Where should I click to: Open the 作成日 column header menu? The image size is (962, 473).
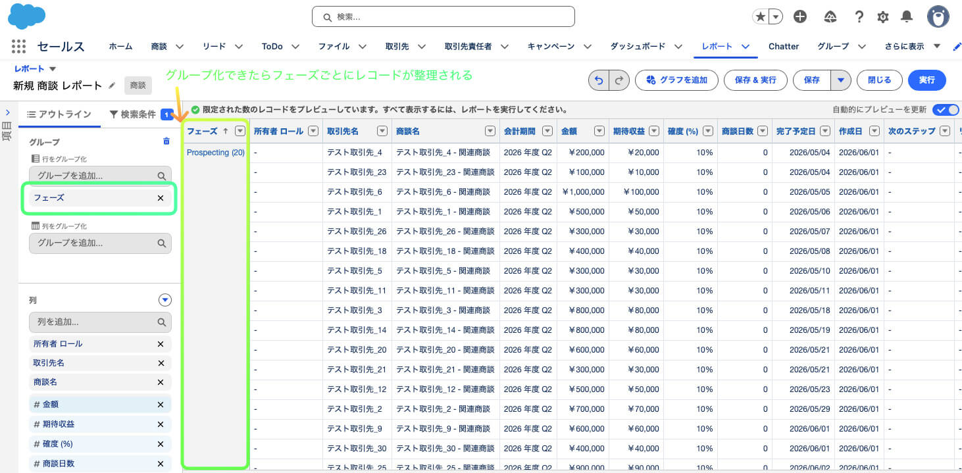pyautogui.click(x=874, y=131)
